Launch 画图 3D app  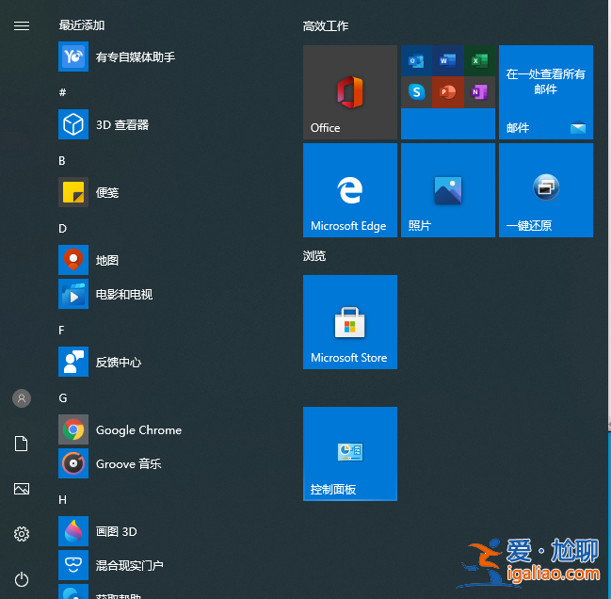[x=98, y=531]
